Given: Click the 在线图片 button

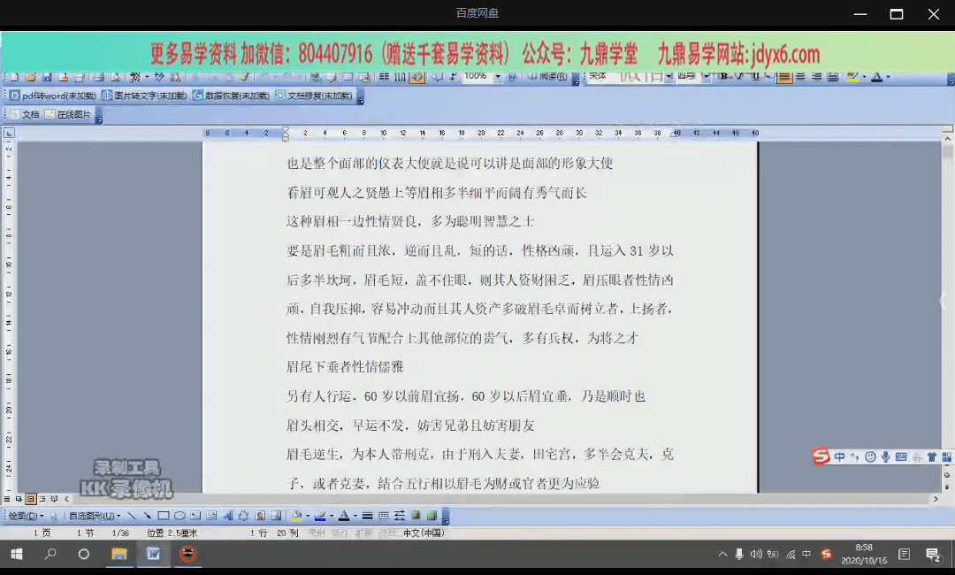Looking at the screenshot, I should (69, 114).
